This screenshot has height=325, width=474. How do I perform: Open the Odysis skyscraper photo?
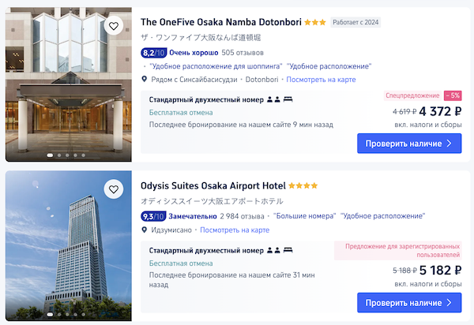click(69, 245)
